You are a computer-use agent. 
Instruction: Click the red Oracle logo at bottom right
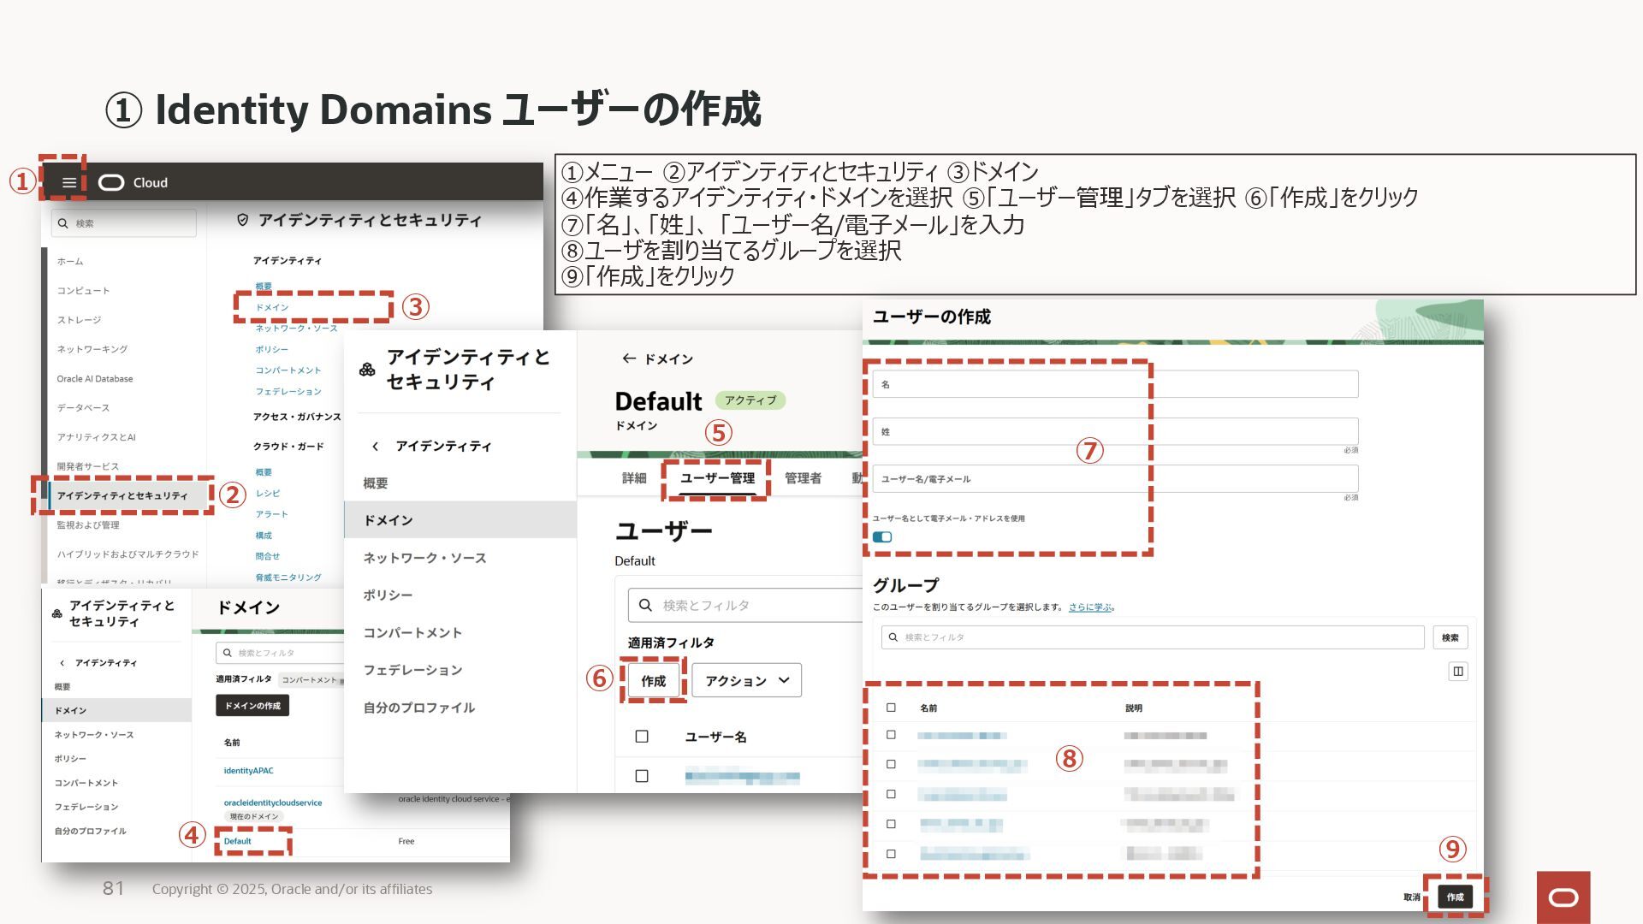click(x=1563, y=897)
